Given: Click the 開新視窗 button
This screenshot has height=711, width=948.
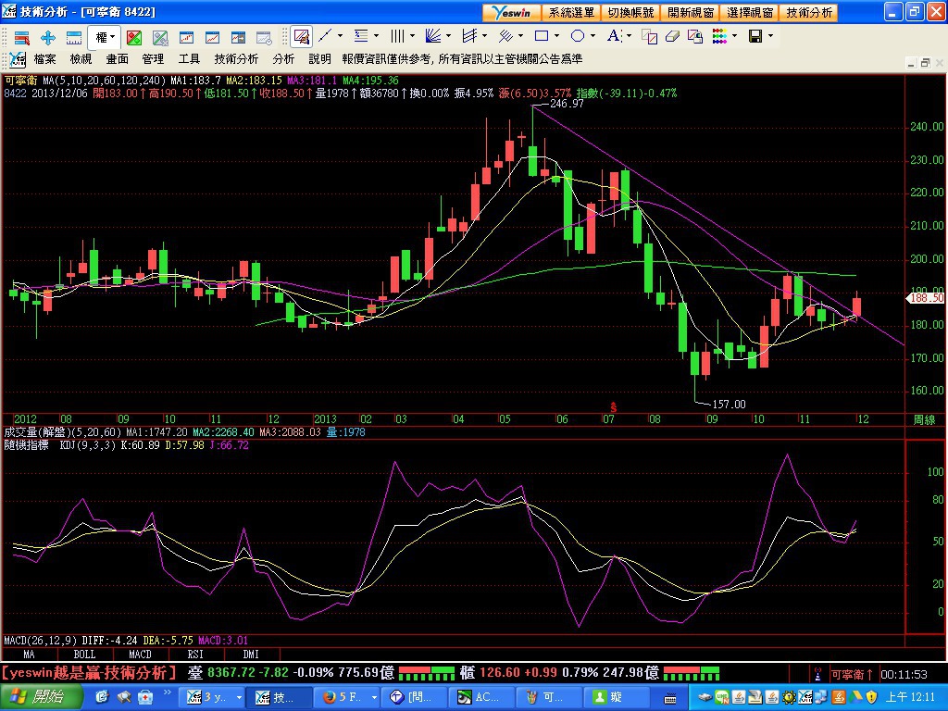Looking at the screenshot, I should [691, 12].
